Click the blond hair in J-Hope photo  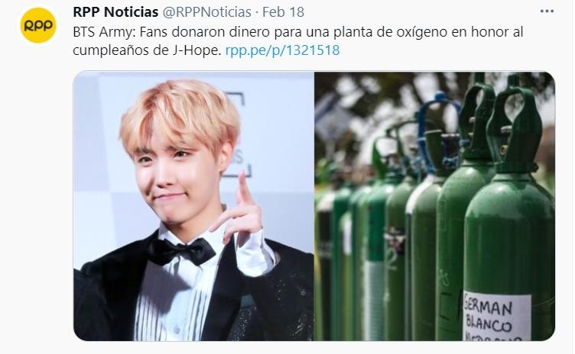point(180,115)
